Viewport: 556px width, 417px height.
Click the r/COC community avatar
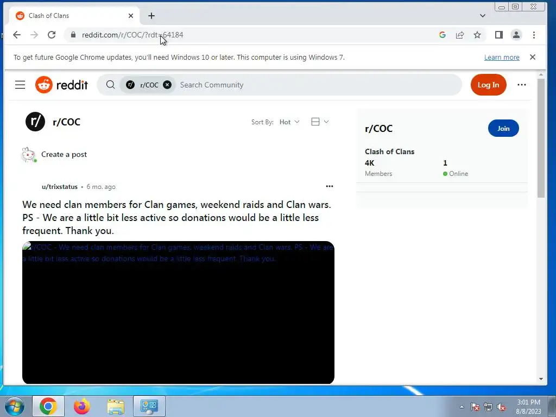click(35, 122)
